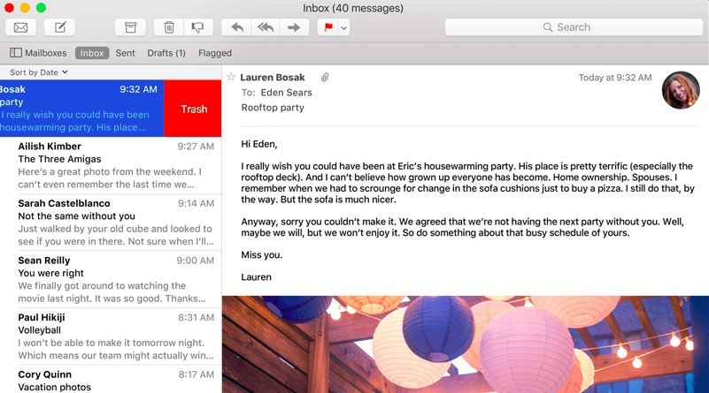
Task: Open the Flagged mailbox
Action: click(x=215, y=53)
